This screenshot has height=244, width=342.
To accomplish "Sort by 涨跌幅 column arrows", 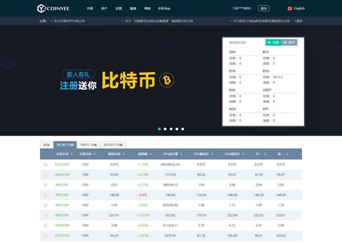I will click(151, 154).
